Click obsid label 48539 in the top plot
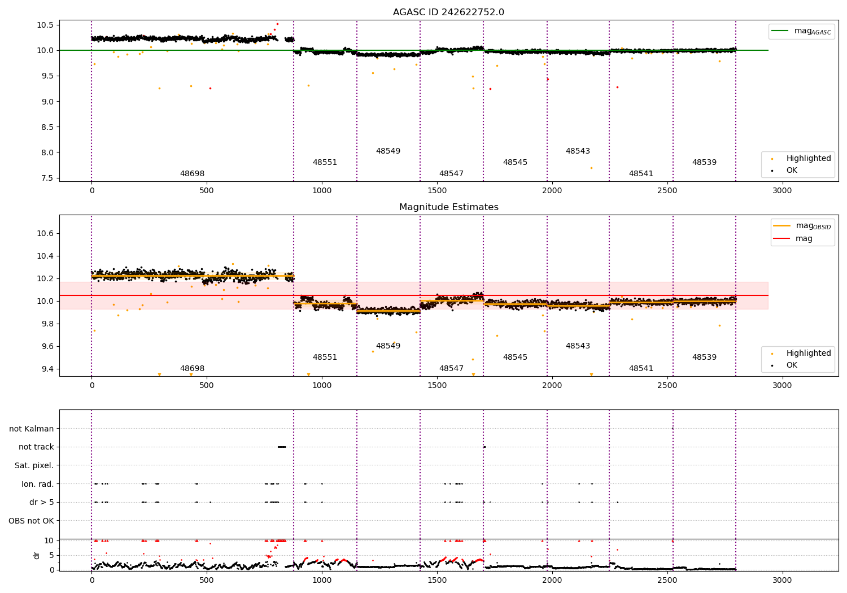 [x=704, y=162]
